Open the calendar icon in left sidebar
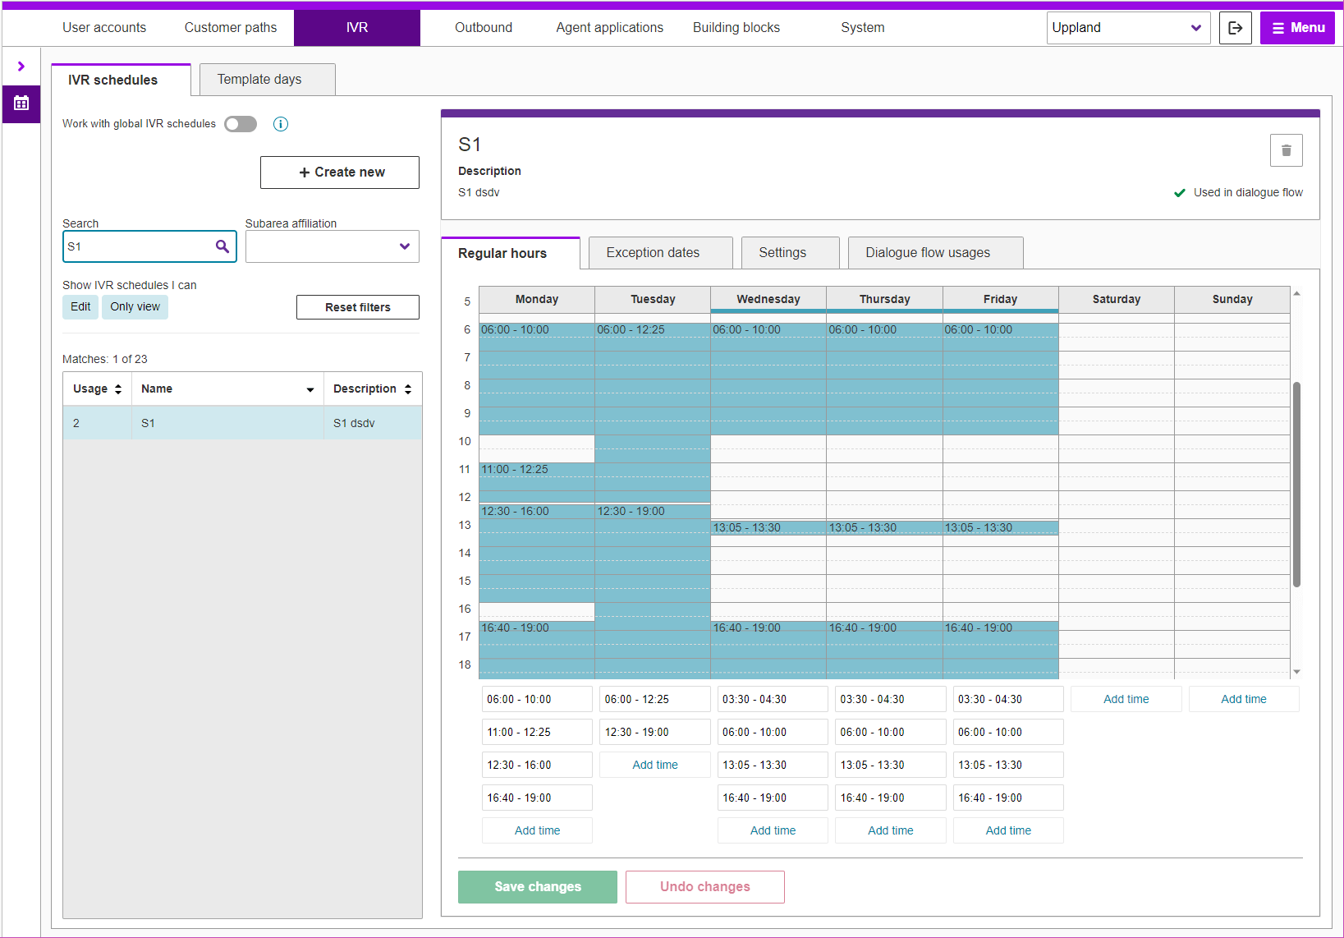The image size is (1344, 938). (21, 103)
